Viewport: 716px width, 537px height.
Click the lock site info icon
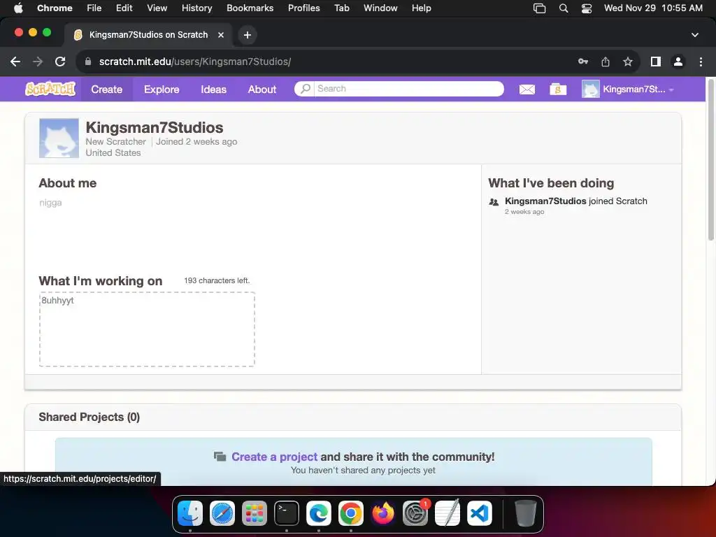(88, 62)
